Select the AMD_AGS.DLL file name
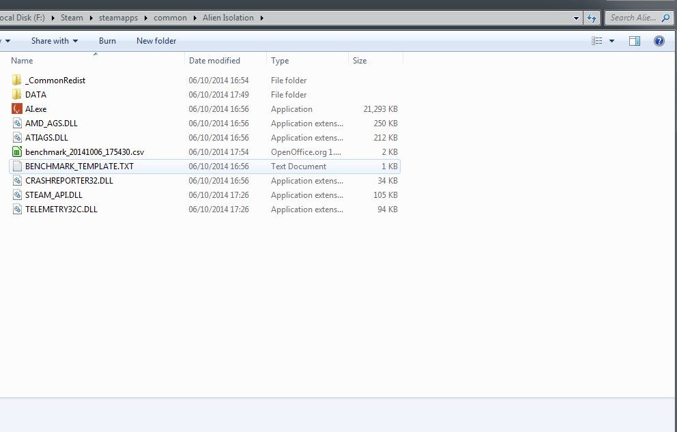Image resolution: width=677 pixels, height=432 pixels. pos(51,124)
